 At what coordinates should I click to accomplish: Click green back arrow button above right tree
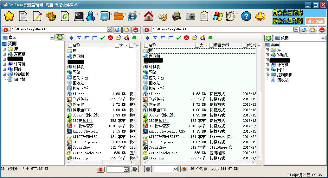tap(268, 38)
